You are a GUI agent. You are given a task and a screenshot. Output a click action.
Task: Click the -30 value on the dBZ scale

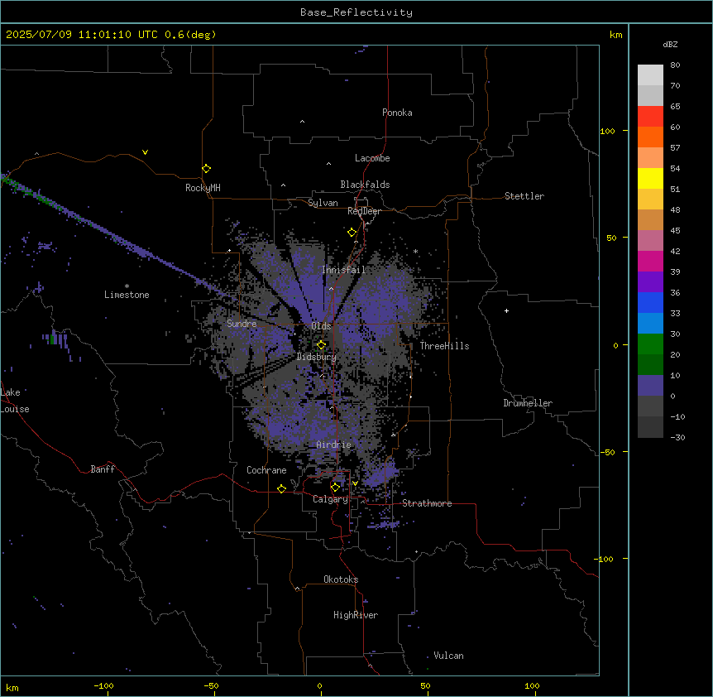pos(677,437)
